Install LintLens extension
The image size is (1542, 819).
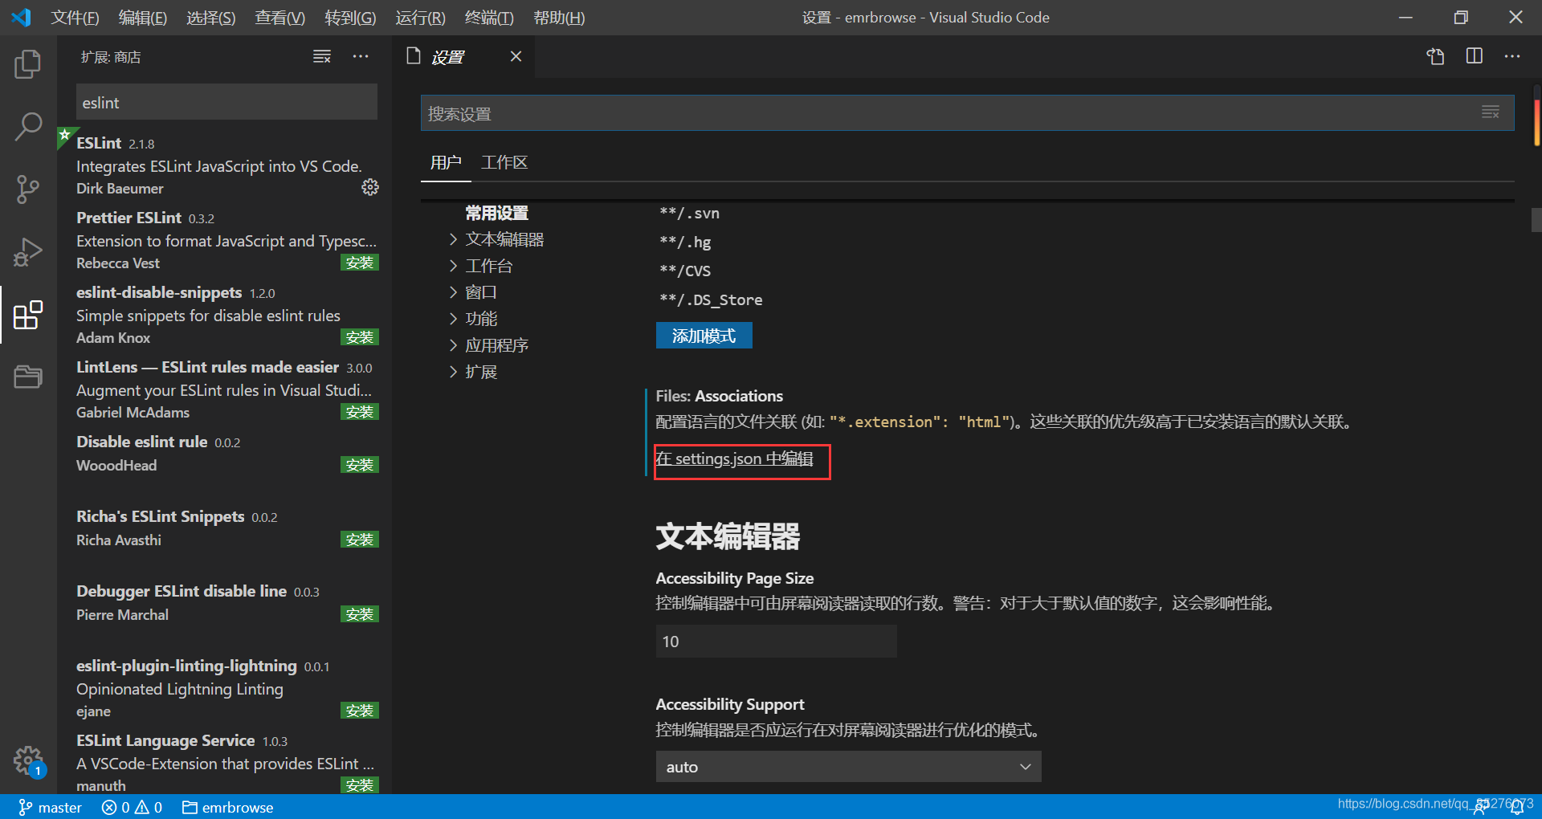coord(360,412)
